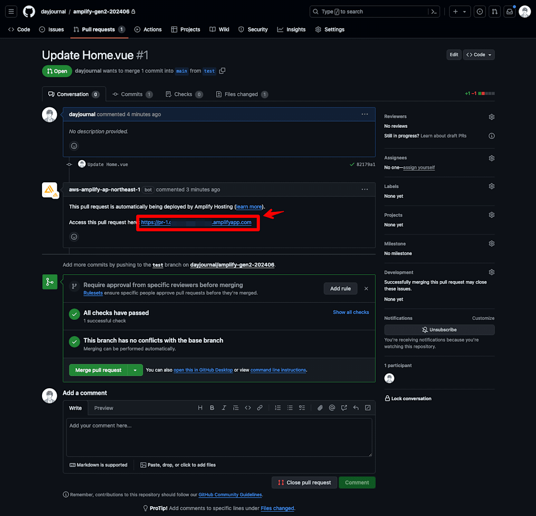
Task: Switch to the Preview comment tab
Action: point(104,408)
